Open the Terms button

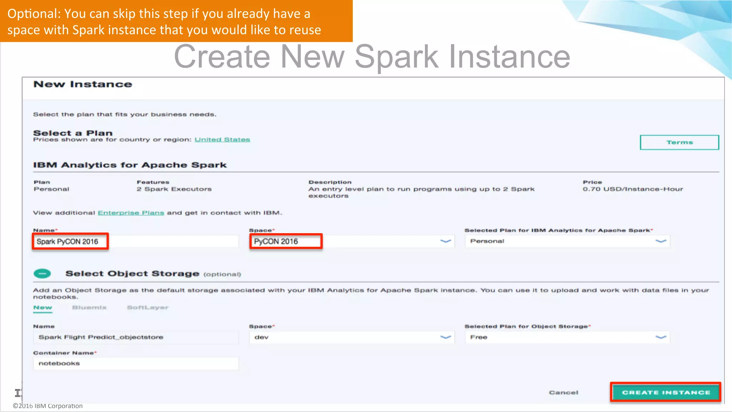coord(679,142)
